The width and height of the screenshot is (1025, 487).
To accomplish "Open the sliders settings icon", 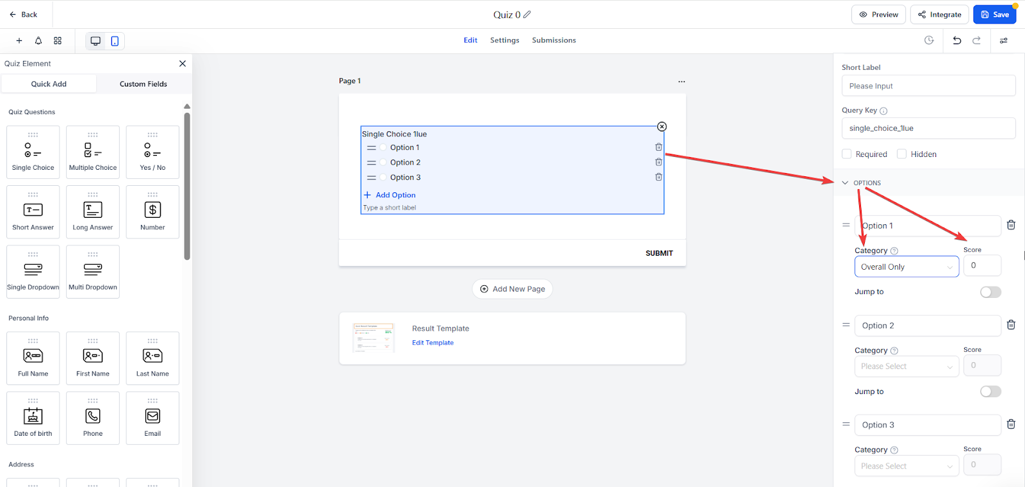I will pyautogui.click(x=1004, y=40).
